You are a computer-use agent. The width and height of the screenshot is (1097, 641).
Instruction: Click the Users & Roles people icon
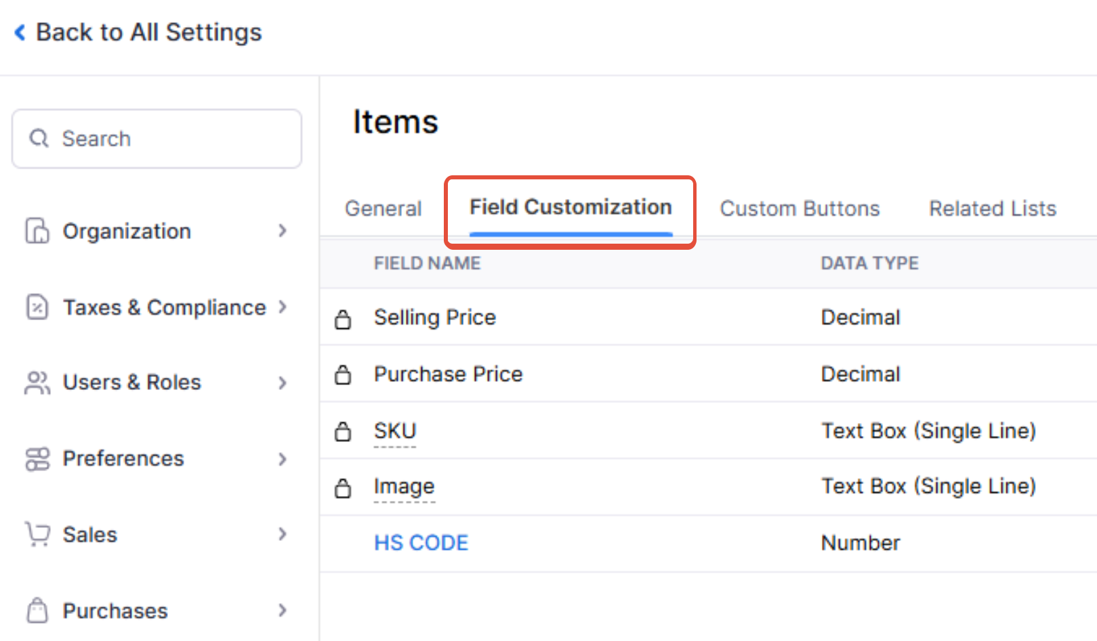pyautogui.click(x=37, y=382)
